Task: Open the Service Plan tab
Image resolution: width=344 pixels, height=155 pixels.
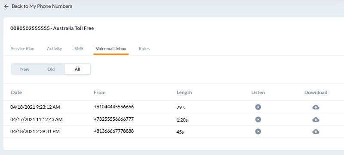Action: (x=23, y=49)
